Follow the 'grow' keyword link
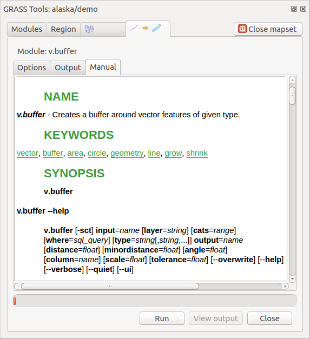The height and width of the screenshot is (339, 310). tap(173, 153)
